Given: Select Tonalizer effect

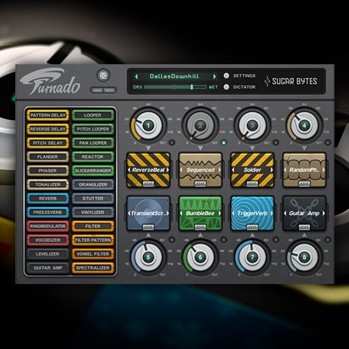Looking at the screenshot, I should [47, 184].
